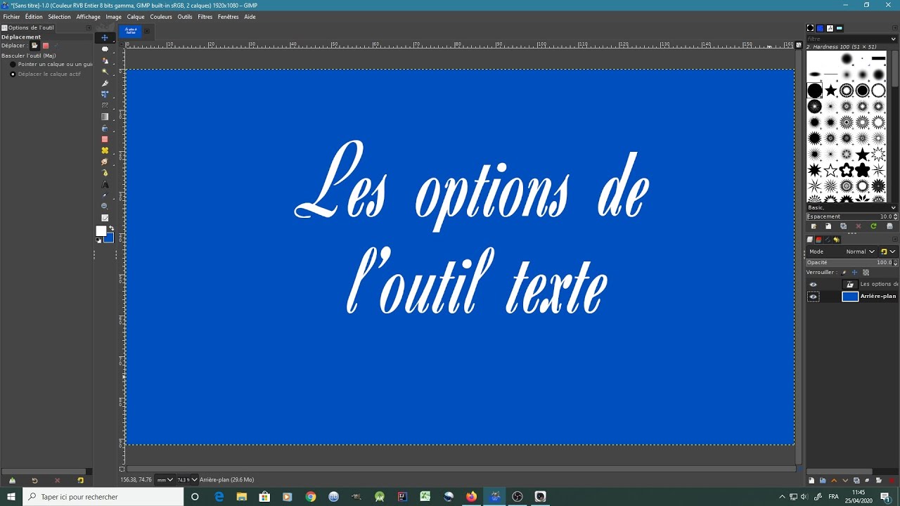Select the Crop tool

point(105,83)
